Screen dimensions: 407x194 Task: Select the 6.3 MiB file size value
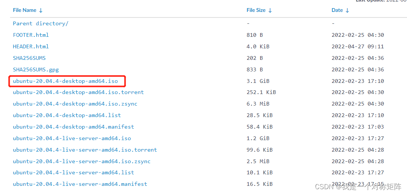258,104
